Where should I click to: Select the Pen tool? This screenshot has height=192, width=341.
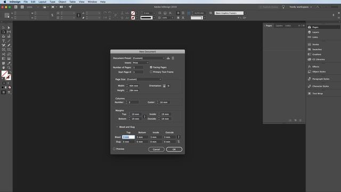(4, 45)
